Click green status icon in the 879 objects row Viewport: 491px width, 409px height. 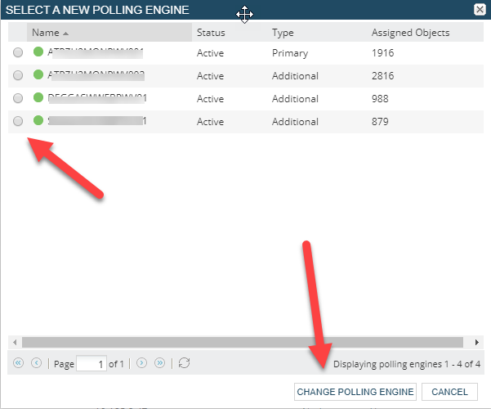tap(38, 120)
